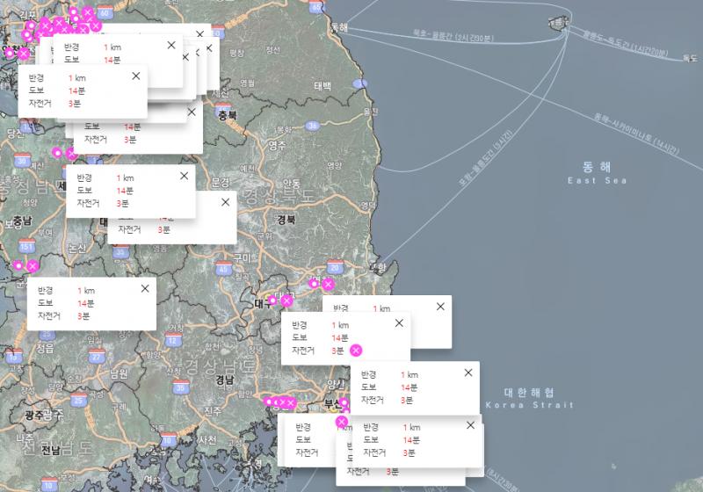Click the 충북 province label
Viewport: 703px width, 492px height.
click(x=228, y=115)
